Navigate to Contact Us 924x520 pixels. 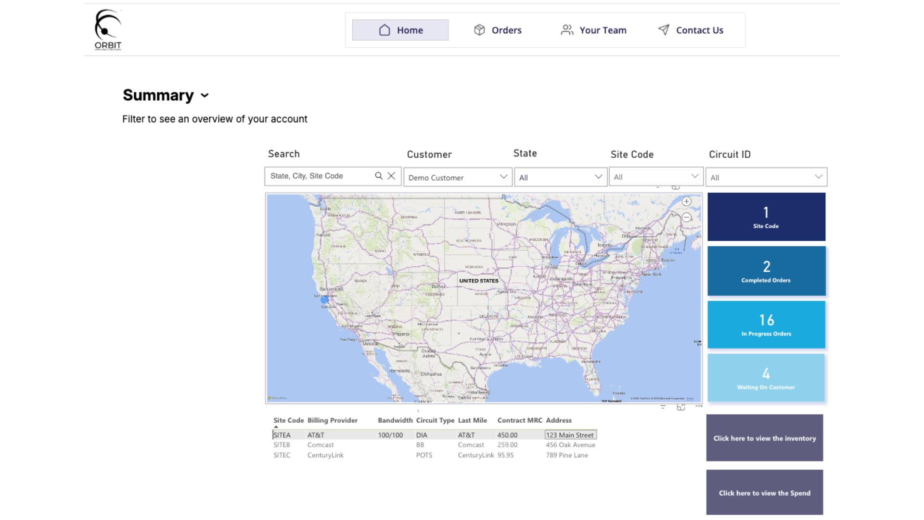pyautogui.click(x=691, y=30)
